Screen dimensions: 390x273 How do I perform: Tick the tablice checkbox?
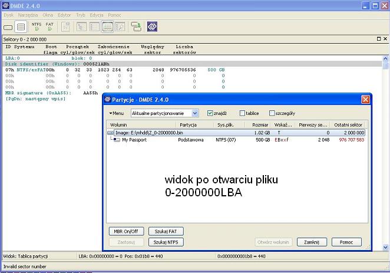(x=242, y=113)
